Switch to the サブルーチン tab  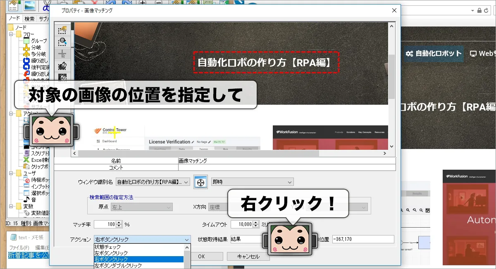pyautogui.click(x=43, y=19)
